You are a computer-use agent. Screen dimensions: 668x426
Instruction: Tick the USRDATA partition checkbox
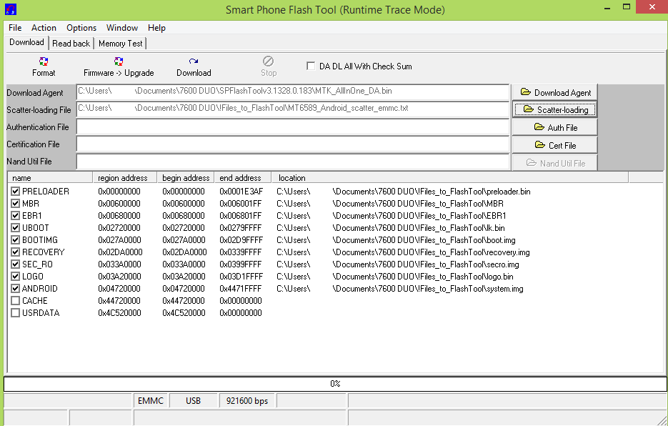click(16, 313)
